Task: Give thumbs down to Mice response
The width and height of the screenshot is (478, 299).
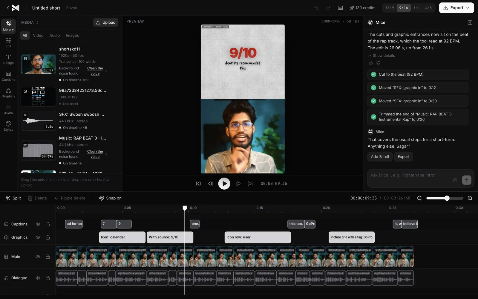Action: pos(378,63)
